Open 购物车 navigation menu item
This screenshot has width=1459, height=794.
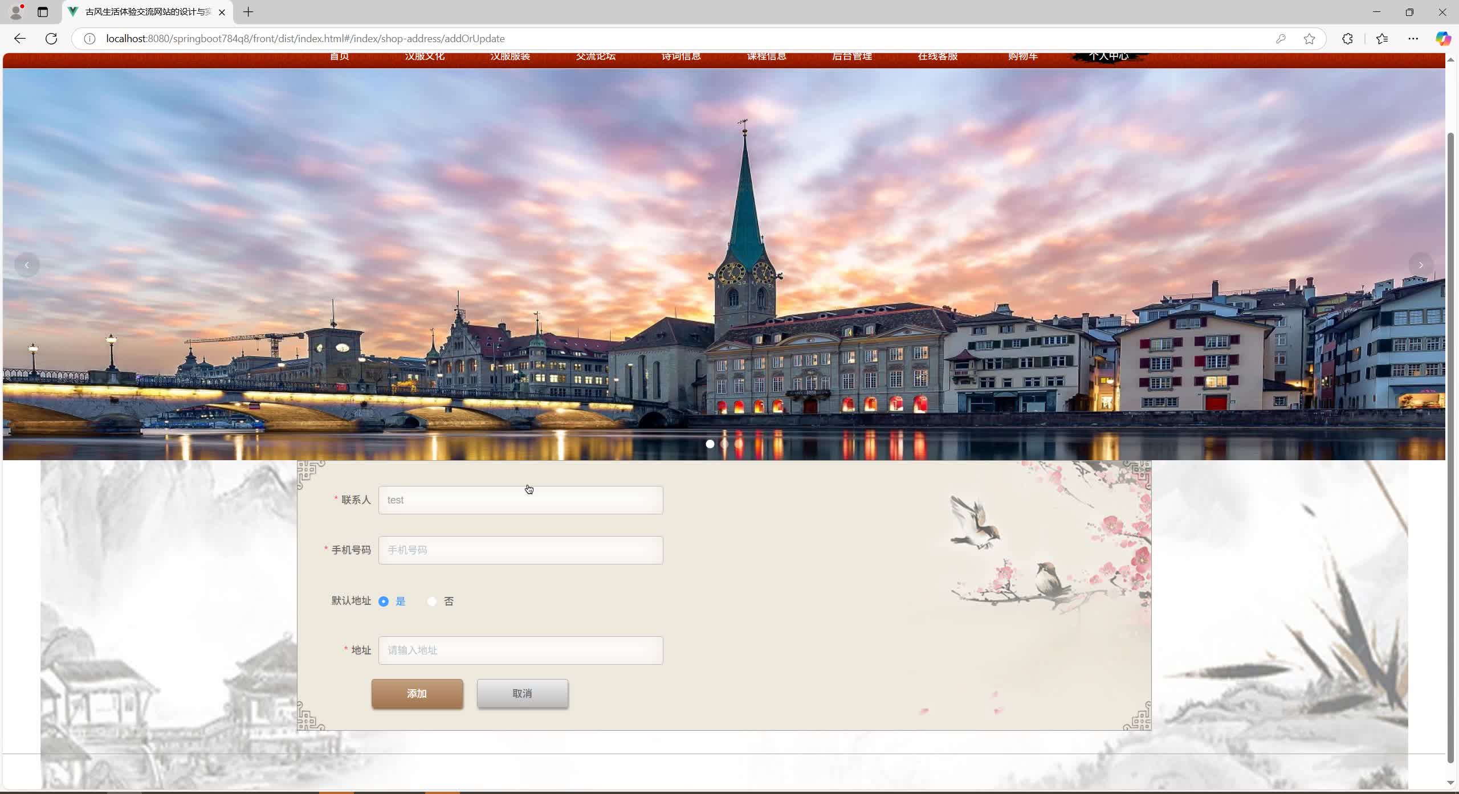(x=1022, y=57)
